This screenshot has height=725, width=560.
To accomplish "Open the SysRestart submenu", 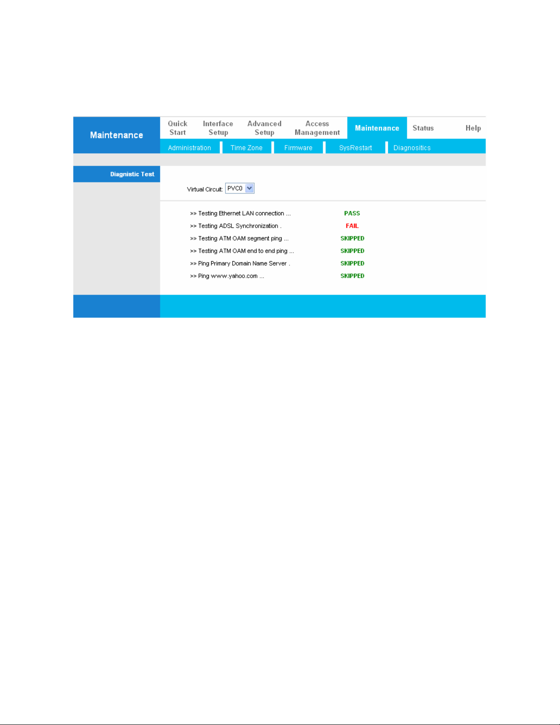I will pyautogui.click(x=355, y=148).
